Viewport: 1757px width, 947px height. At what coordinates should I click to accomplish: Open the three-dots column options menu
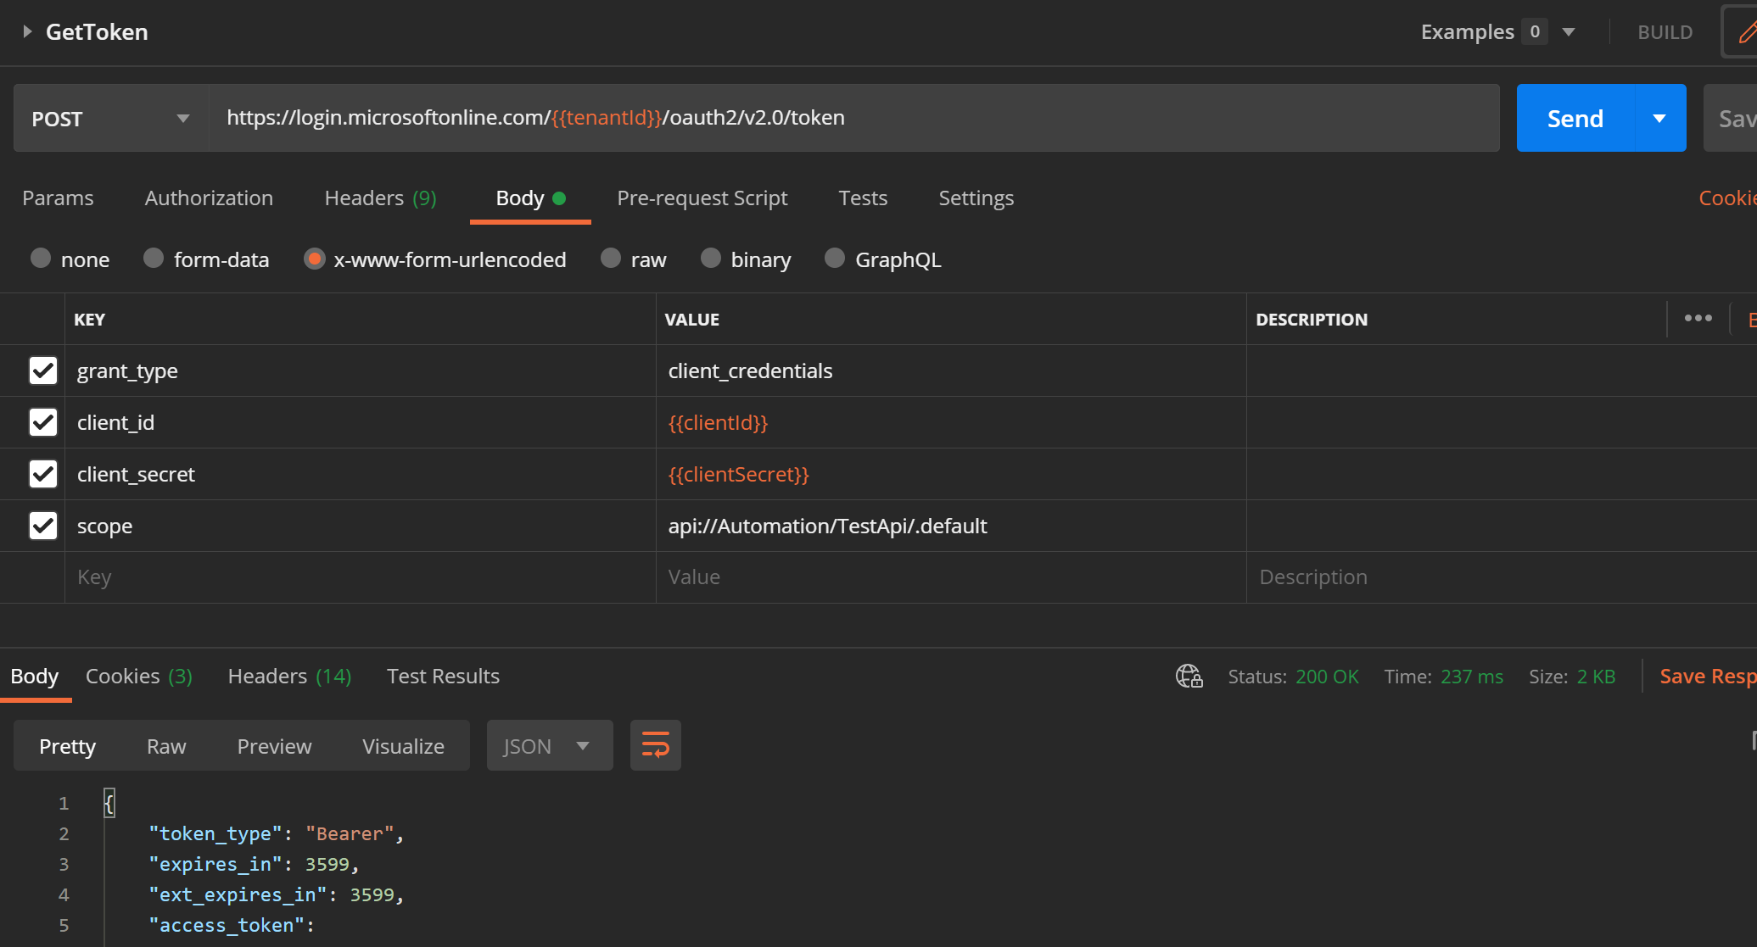[1698, 319]
